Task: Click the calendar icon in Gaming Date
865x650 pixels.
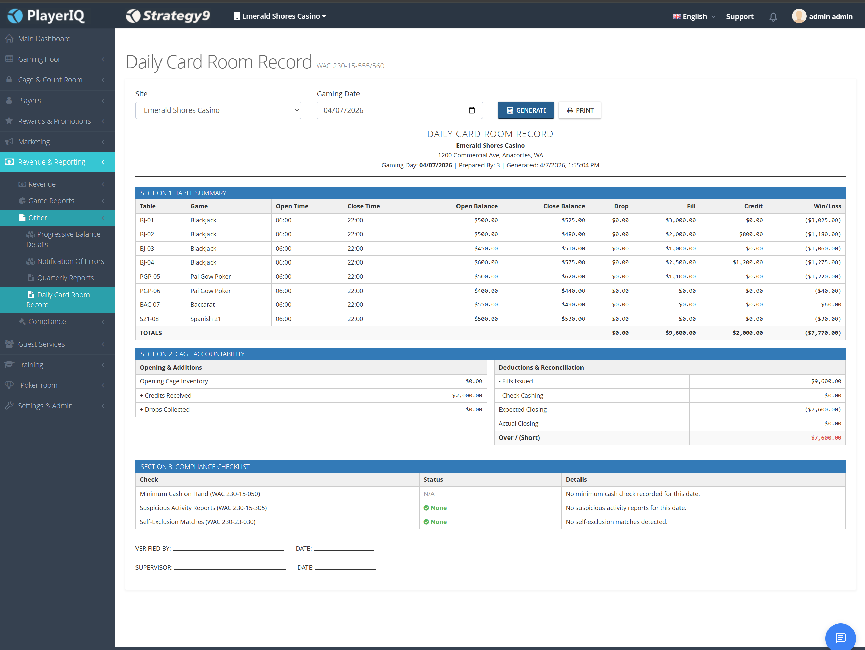Action: (x=472, y=110)
